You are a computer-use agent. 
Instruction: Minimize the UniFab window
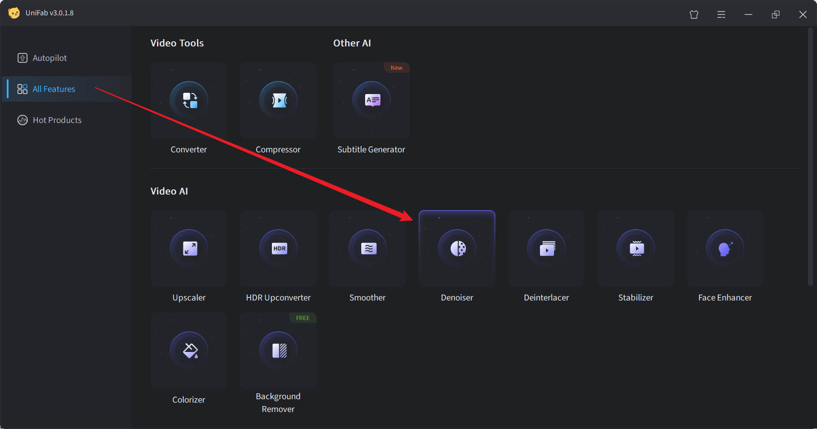(748, 14)
